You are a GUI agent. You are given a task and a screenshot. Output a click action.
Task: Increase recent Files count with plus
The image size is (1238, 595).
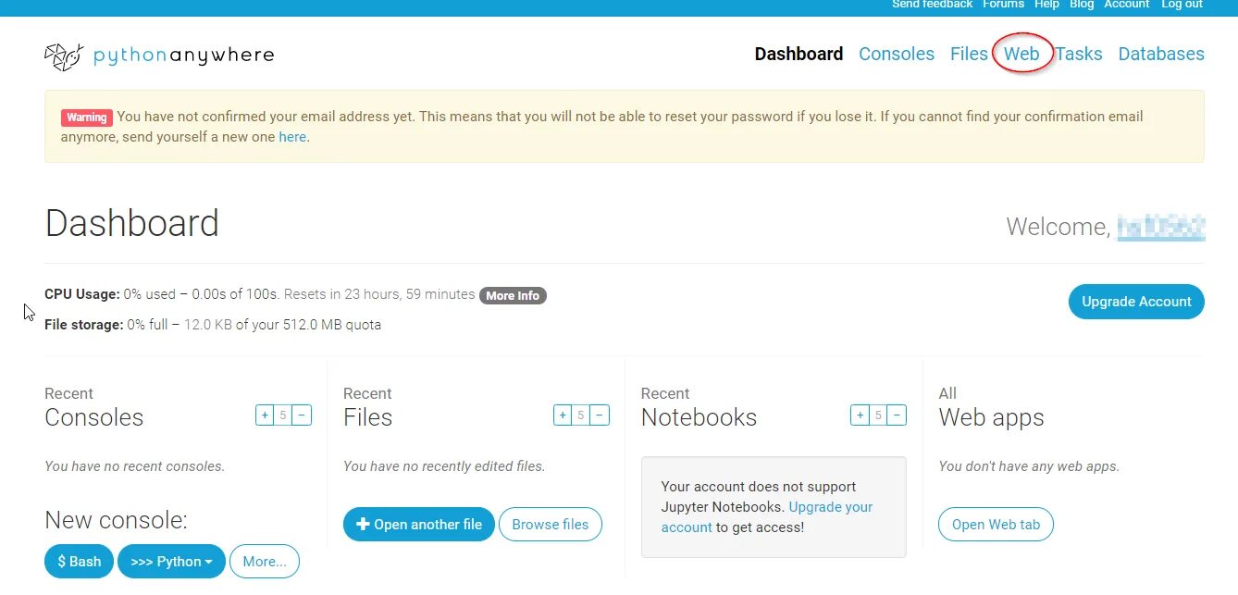[x=563, y=415]
